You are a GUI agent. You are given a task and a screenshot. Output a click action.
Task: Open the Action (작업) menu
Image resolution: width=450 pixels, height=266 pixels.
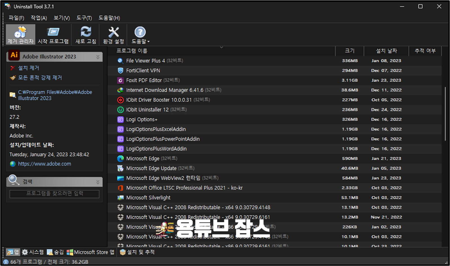[39, 18]
